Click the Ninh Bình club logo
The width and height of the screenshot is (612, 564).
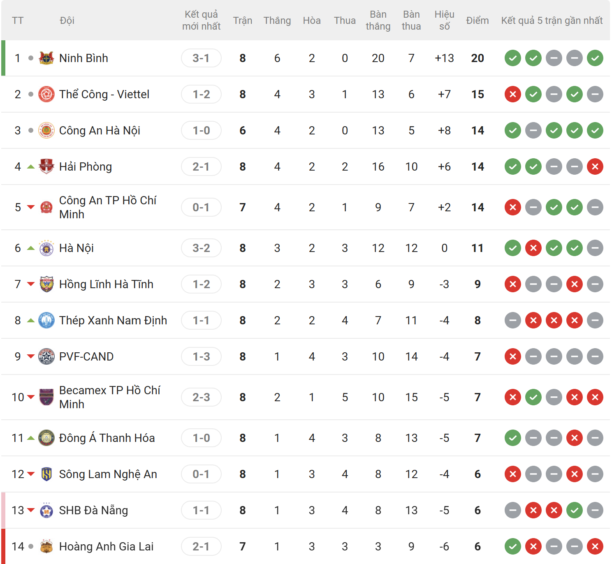point(46,58)
